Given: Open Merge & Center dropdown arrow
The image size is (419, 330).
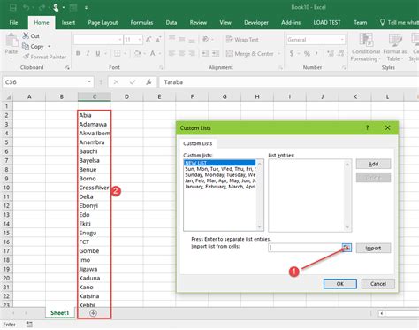Looking at the screenshot, I should (278, 54).
